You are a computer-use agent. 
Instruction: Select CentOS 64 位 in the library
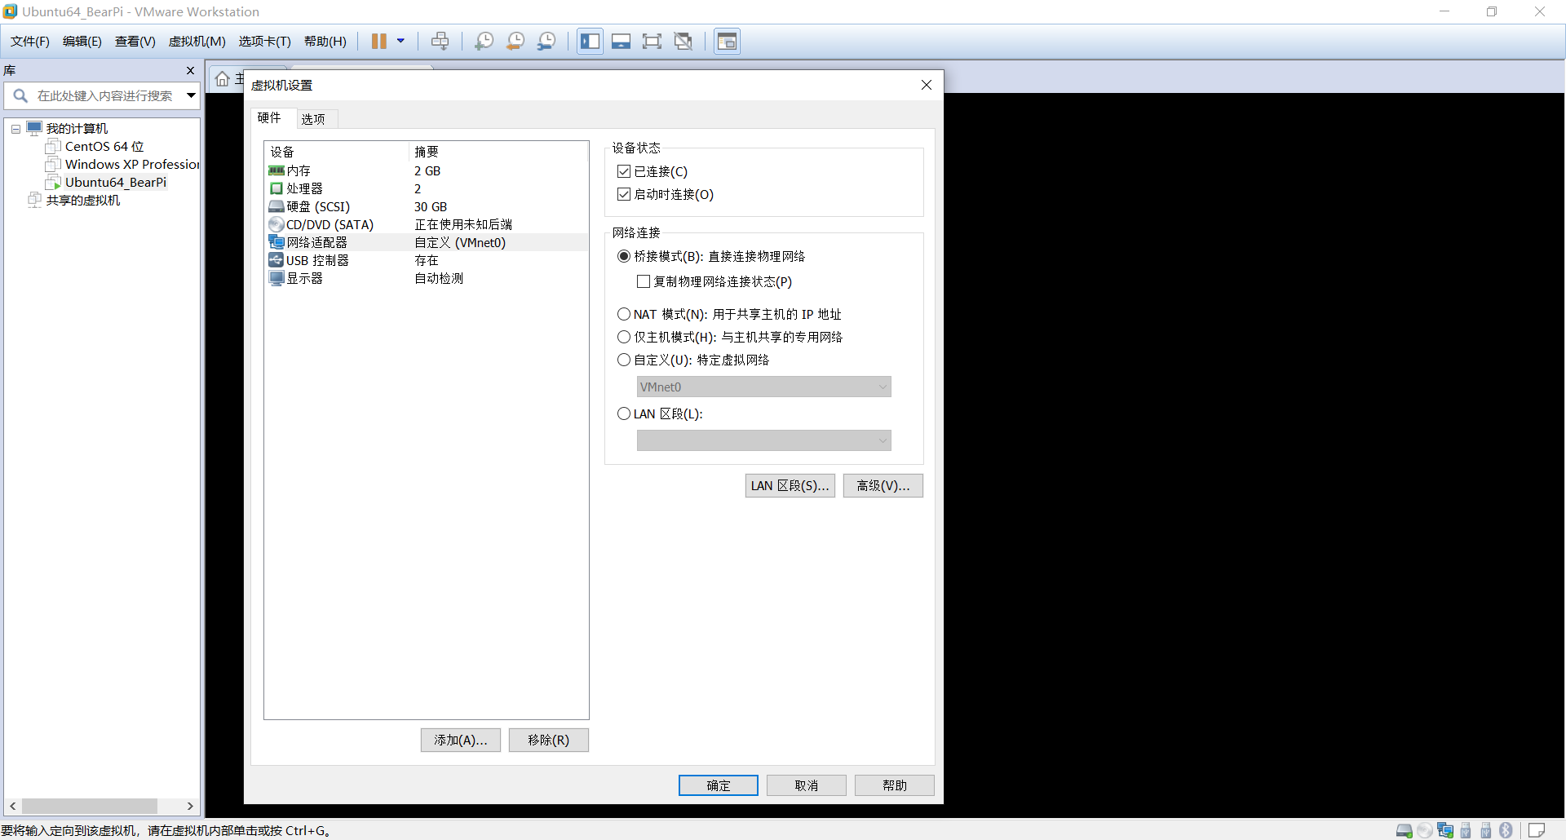(104, 147)
